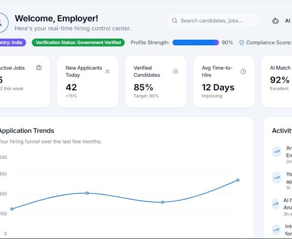Click the second activity feed trend icon

point(277,178)
